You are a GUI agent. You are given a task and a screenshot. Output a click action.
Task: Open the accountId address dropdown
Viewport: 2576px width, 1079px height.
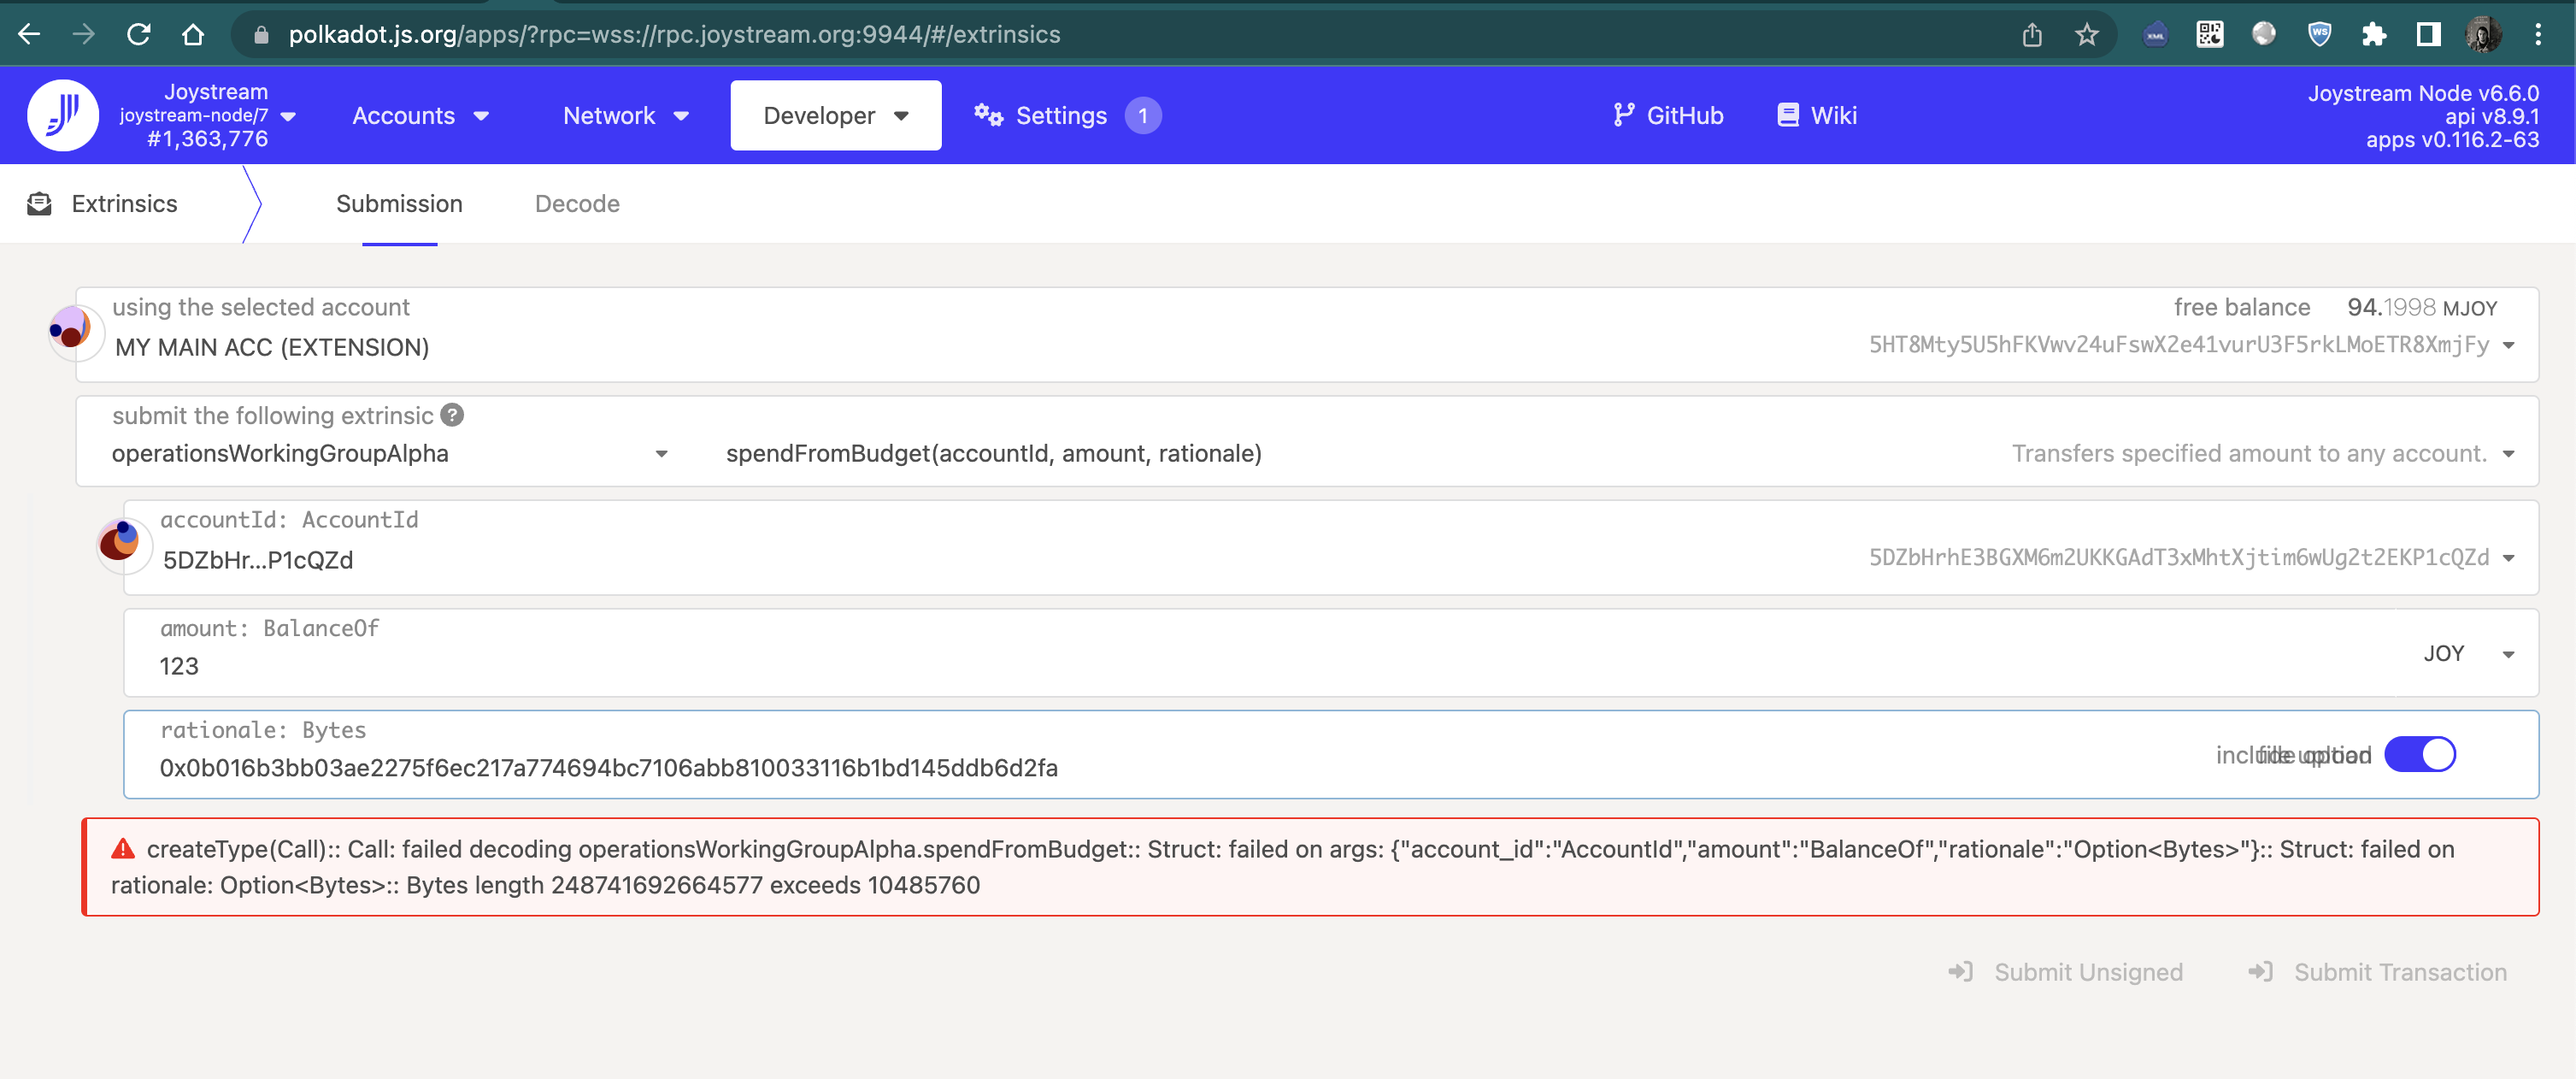[2508, 558]
